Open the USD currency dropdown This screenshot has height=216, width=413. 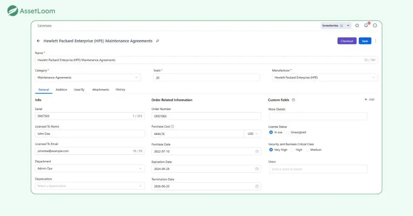[253, 134]
